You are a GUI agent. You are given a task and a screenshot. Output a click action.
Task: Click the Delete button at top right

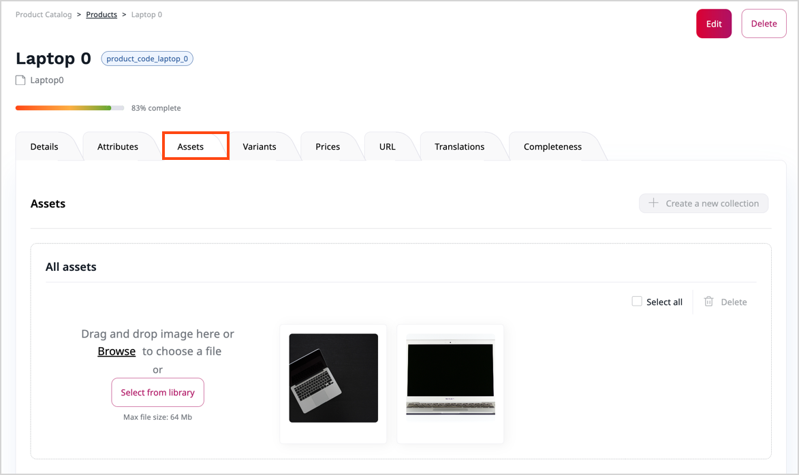(x=764, y=23)
